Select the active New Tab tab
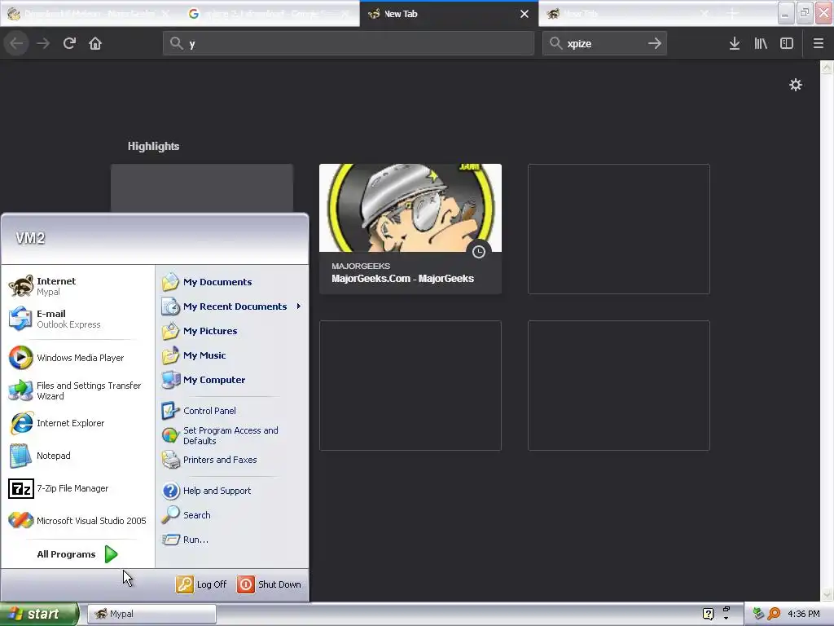834x626 pixels. click(x=450, y=14)
